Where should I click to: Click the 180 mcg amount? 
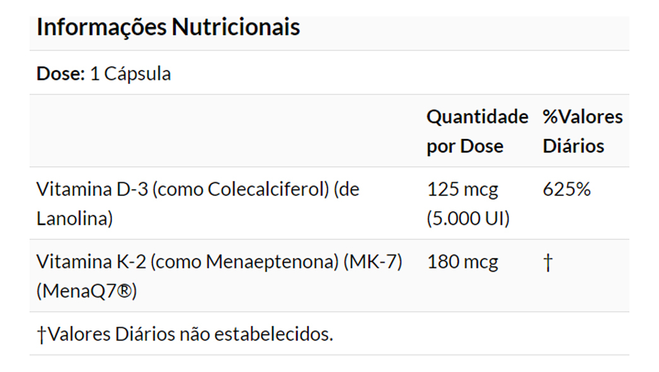coord(462,262)
